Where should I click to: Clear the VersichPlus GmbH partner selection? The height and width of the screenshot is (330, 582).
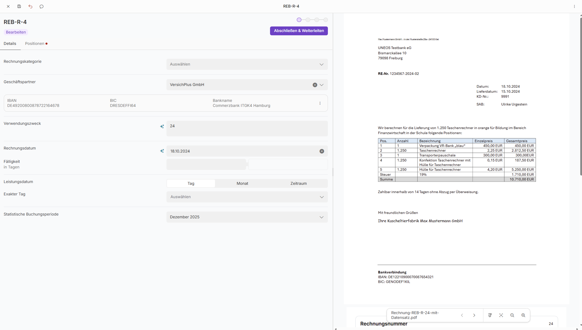click(x=315, y=85)
